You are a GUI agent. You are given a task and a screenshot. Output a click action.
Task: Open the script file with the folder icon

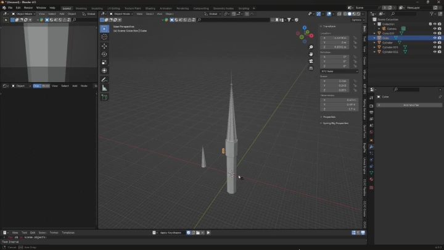point(198,233)
